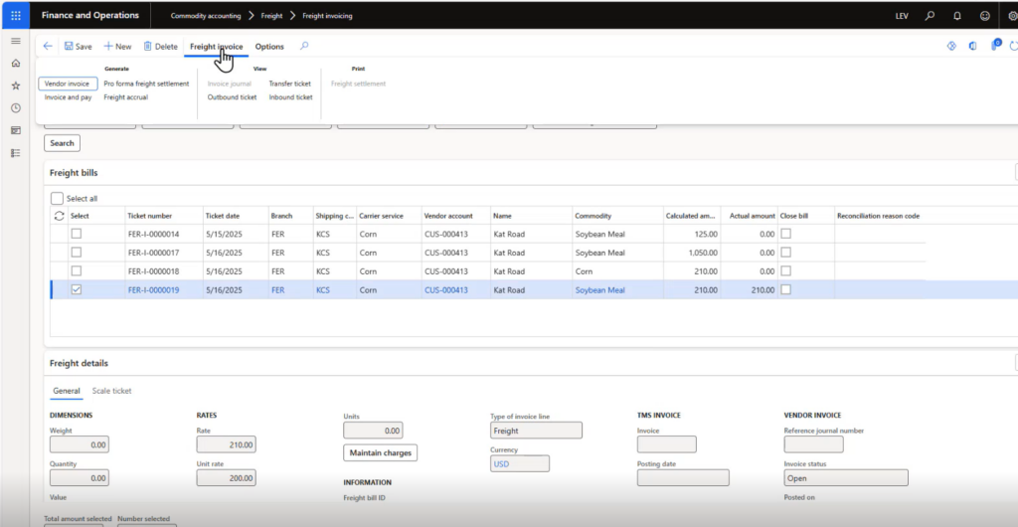Uncheck row FER-I-0000019 select checkbox
1018x527 pixels.
coord(77,290)
